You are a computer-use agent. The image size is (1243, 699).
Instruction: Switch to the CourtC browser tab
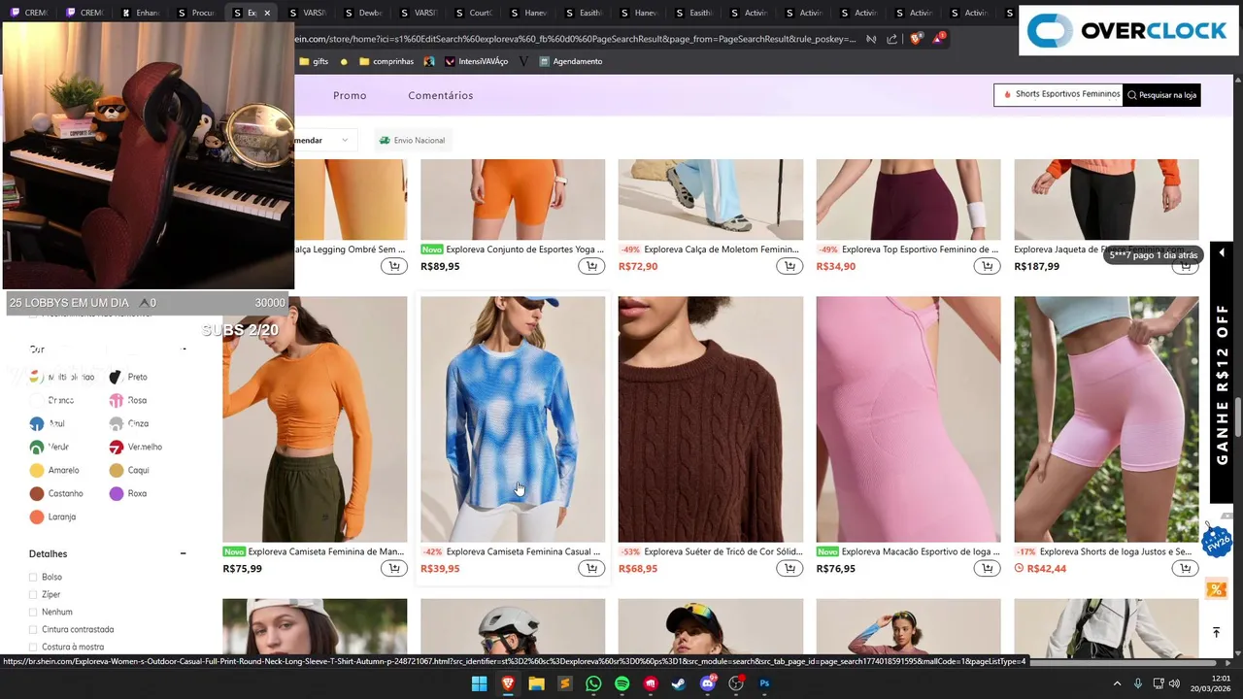pyautogui.click(x=472, y=13)
